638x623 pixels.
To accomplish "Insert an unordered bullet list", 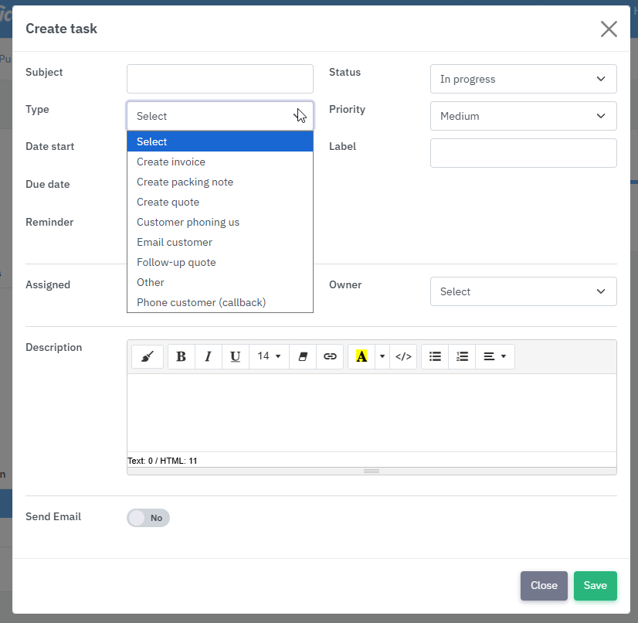I will click(x=435, y=356).
